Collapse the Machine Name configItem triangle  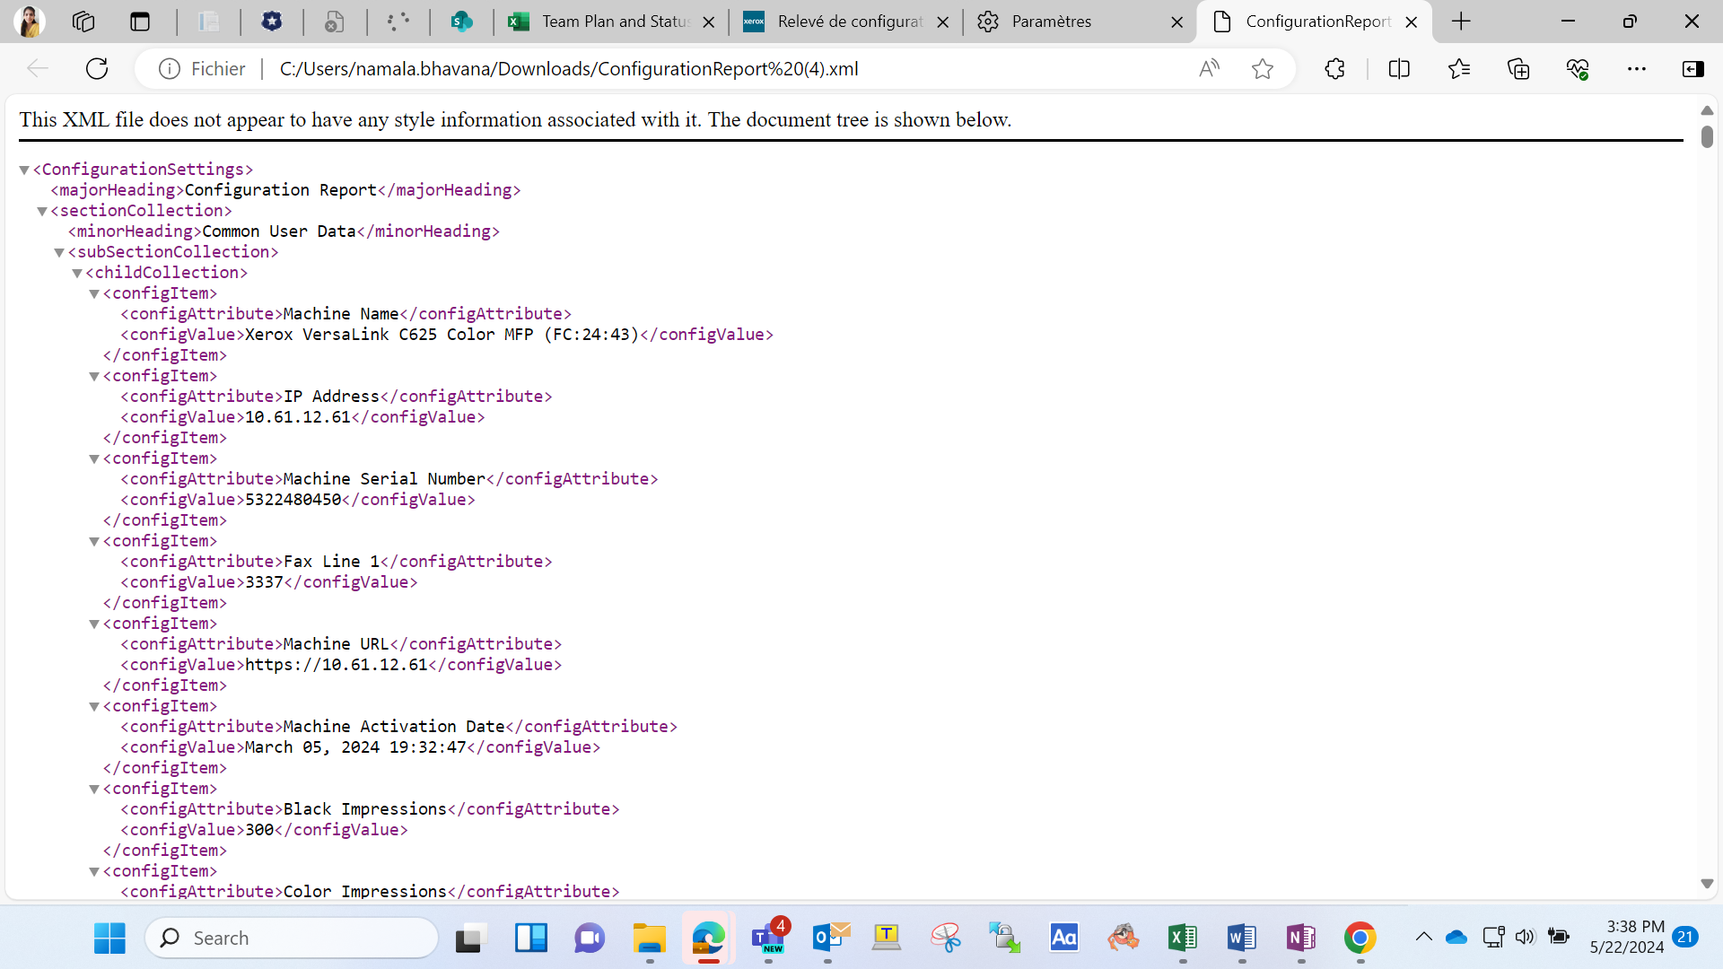94,293
